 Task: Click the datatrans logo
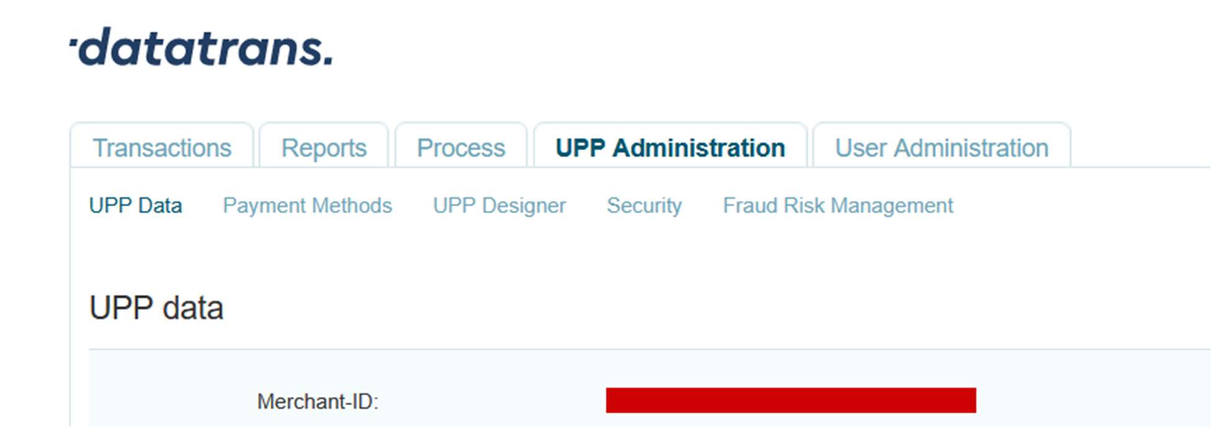(202, 48)
